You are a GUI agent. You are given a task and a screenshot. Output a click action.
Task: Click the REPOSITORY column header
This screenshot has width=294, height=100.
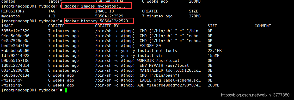[x=13, y=11]
